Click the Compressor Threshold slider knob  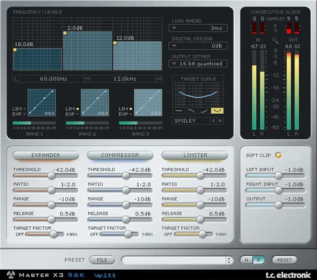126,176
